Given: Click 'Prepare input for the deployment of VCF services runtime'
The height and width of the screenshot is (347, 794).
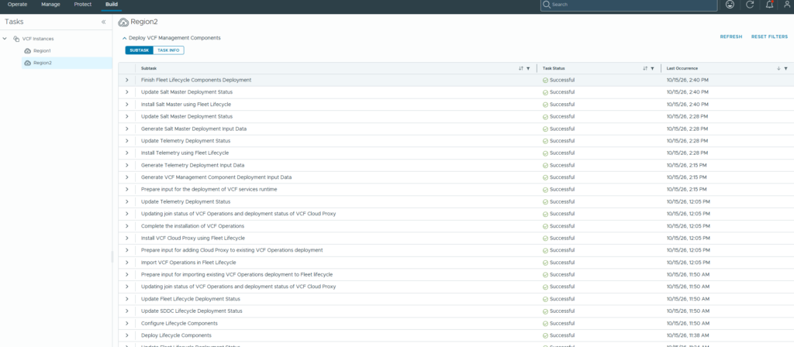Looking at the screenshot, I should pyautogui.click(x=209, y=190).
